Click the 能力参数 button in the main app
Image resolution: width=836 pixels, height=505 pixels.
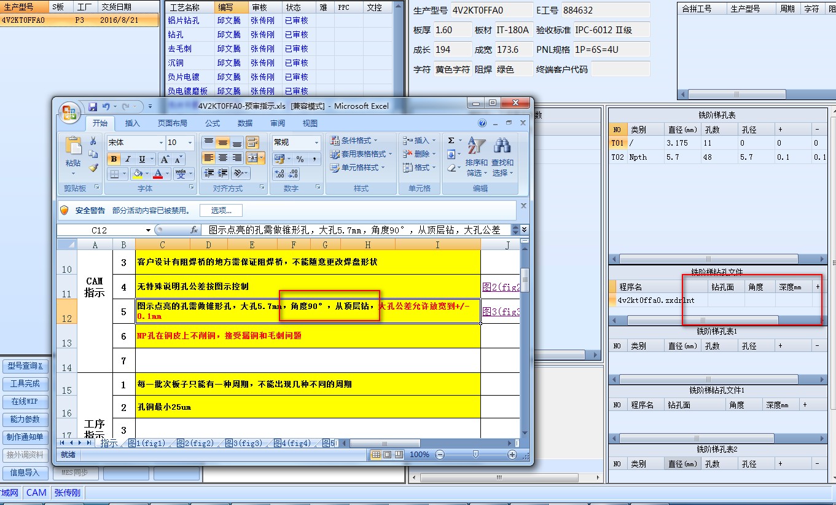pos(25,420)
